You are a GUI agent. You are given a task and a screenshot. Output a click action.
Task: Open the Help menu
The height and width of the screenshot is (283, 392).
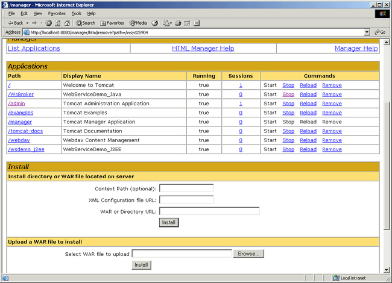[91, 13]
